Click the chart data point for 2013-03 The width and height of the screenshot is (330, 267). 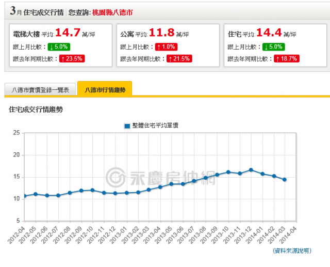(148, 190)
